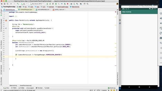Navigate forward with the right arrow icon
Image resolution: width=162 pixels, height=91 pixels.
coord(14,4)
